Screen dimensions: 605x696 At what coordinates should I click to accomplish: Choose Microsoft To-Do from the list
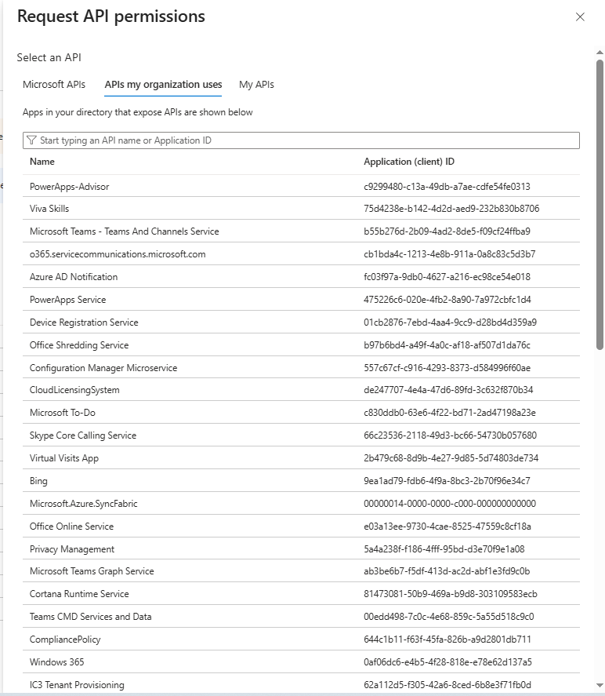[63, 413]
